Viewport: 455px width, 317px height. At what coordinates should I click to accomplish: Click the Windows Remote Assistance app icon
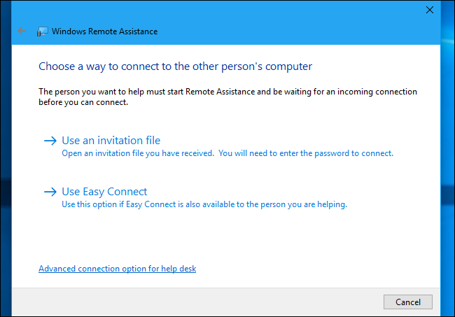point(43,31)
